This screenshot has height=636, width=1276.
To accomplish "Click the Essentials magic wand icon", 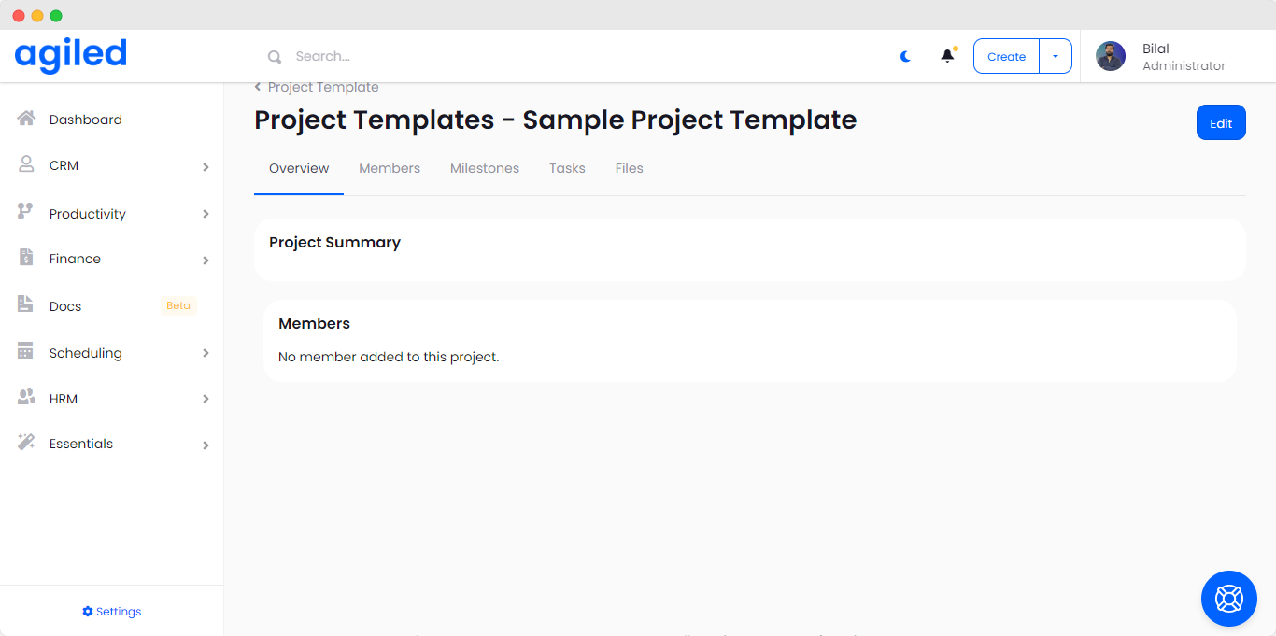I will (26, 443).
